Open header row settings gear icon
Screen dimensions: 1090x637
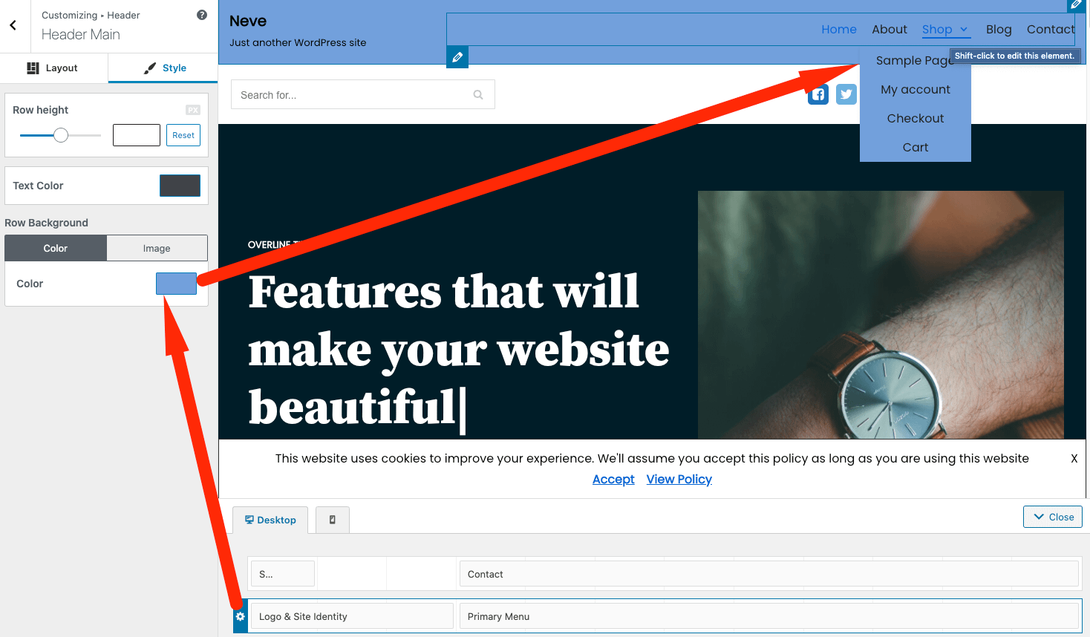[240, 616]
